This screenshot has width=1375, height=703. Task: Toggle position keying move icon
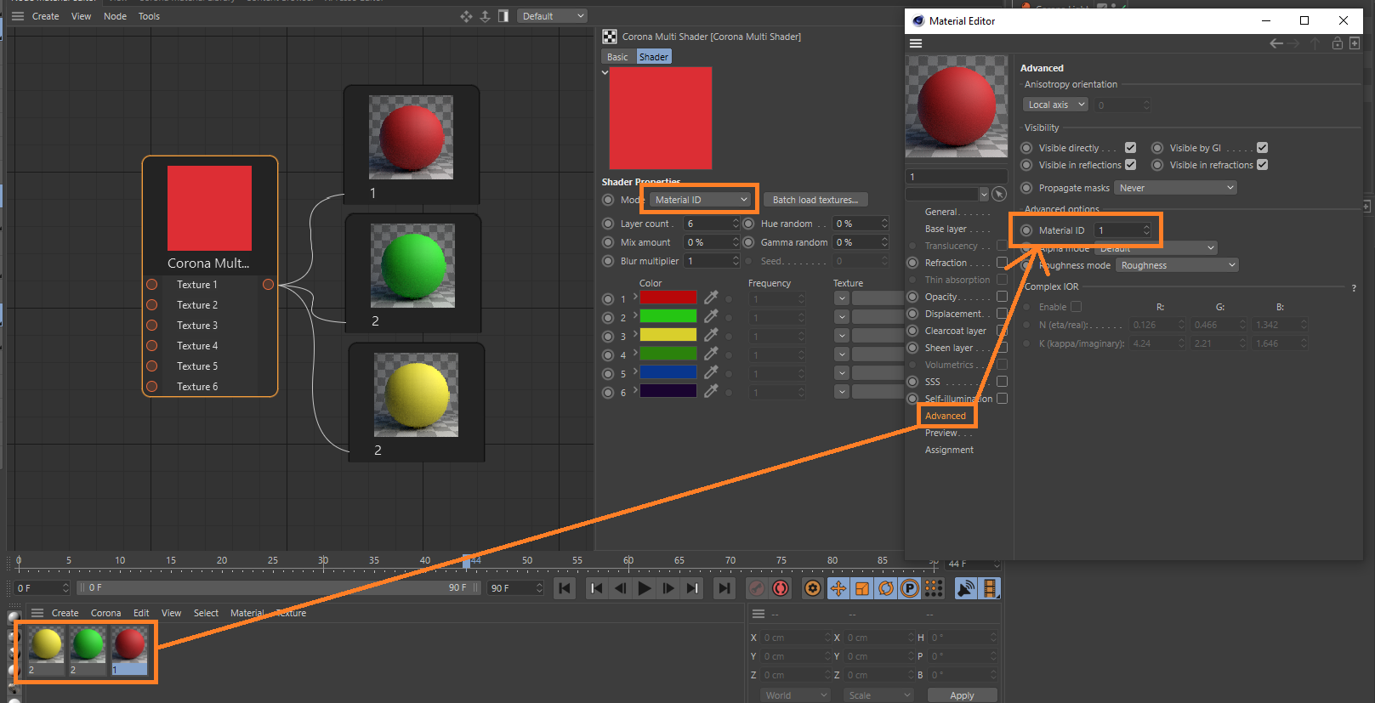838,588
